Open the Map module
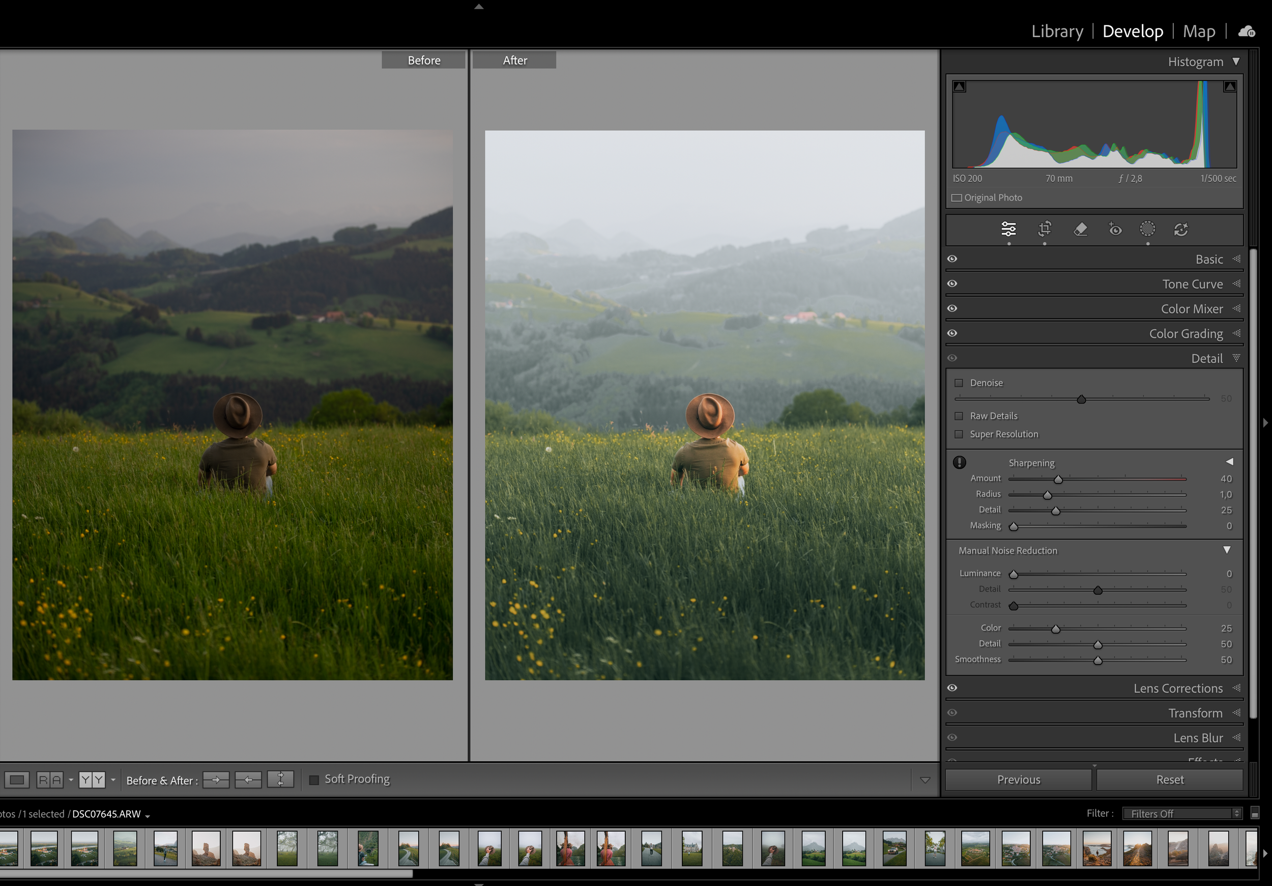1272x886 pixels. 1199,32
